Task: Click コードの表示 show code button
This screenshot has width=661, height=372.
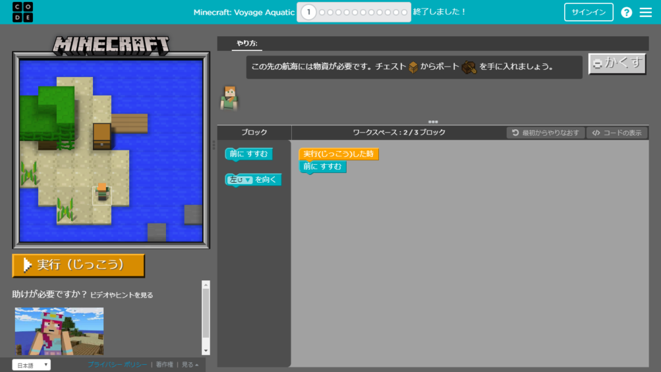Action: pos(617,133)
